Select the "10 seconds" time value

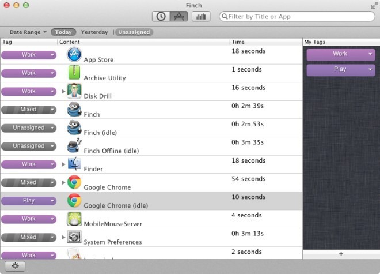248,197
